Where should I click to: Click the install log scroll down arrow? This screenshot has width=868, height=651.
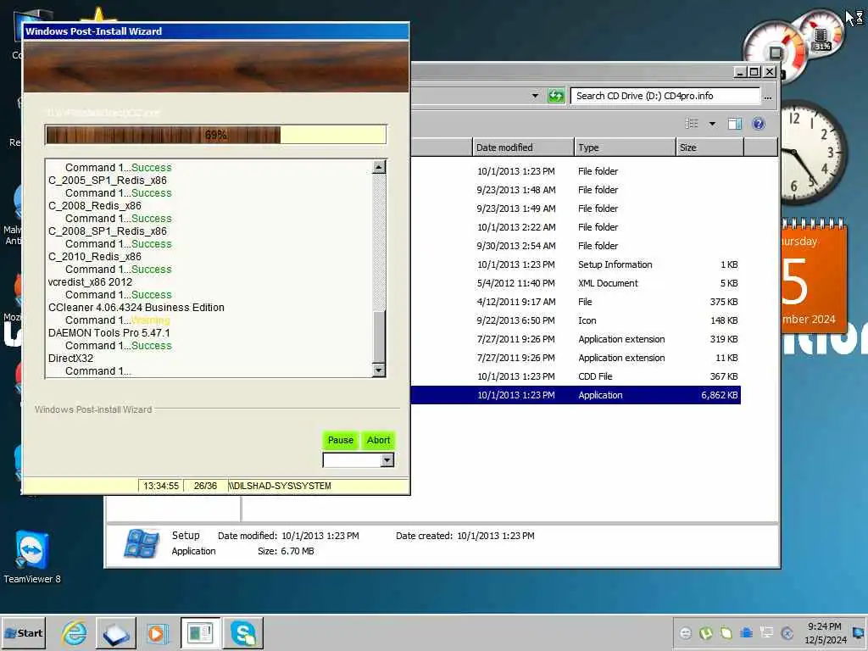pos(379,370)
